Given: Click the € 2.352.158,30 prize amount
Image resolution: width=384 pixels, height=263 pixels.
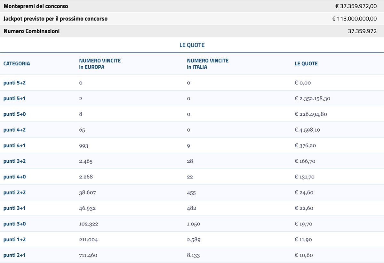Looking at the screenshot, I should coord(312,99).
